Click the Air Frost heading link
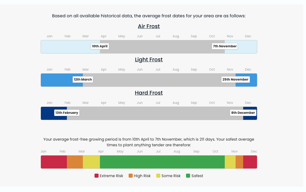 pos(149,26)
